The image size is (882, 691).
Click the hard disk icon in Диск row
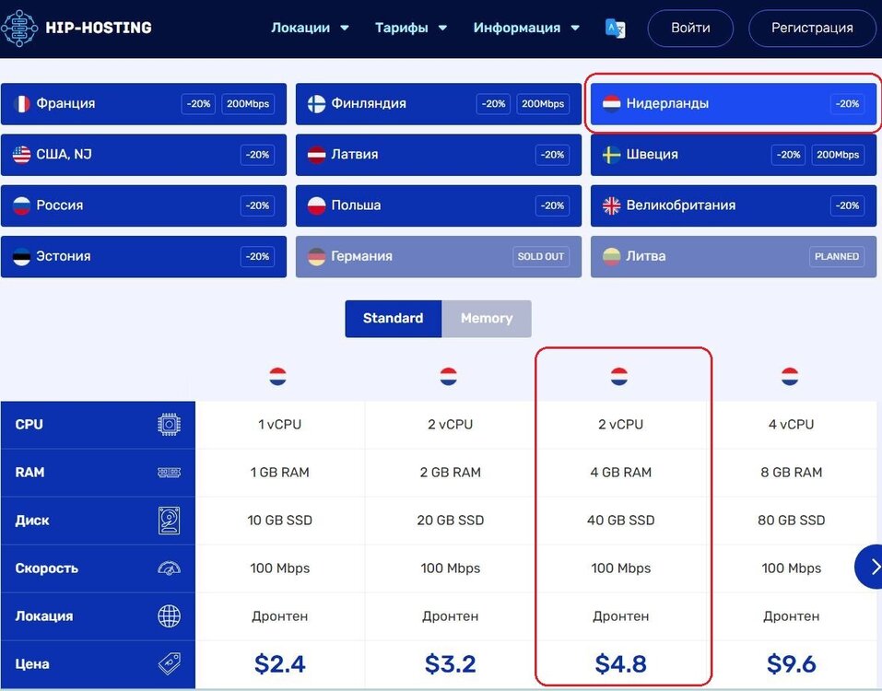[x=169, y=521]
